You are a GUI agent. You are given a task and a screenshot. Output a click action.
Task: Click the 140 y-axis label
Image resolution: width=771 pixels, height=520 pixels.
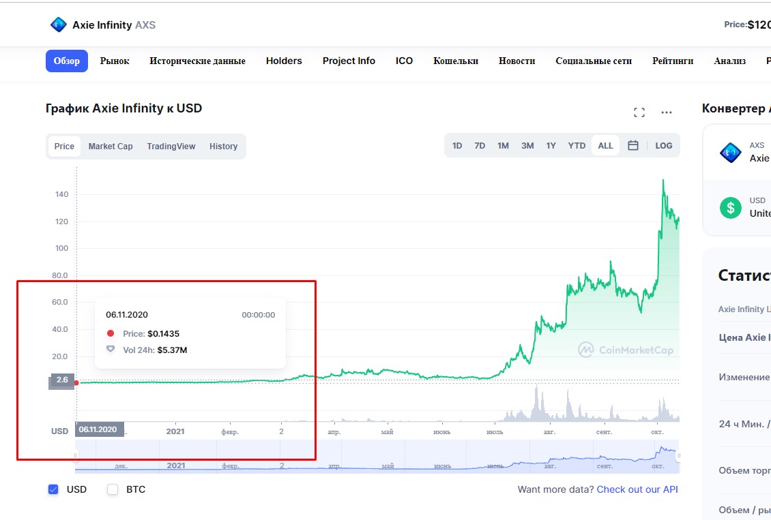(61, 194)
